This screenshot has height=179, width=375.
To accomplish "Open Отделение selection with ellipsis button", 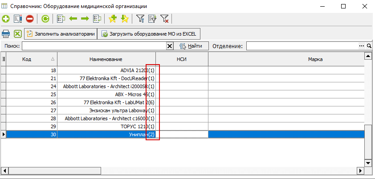I will 362,46.
